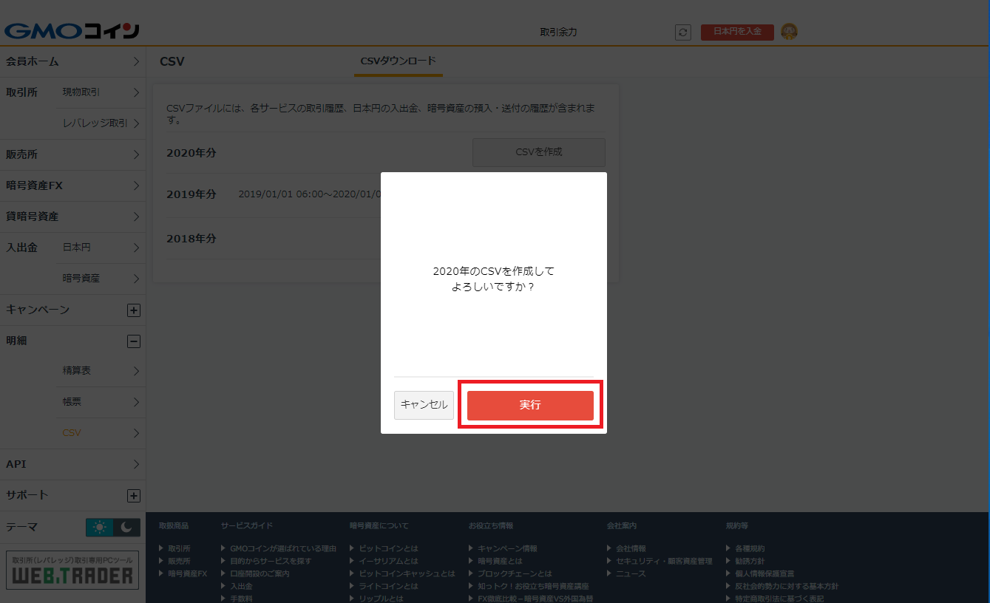Expand the キャンペーン section
Viewport: 990px width, 603px height.
point(133,310)
